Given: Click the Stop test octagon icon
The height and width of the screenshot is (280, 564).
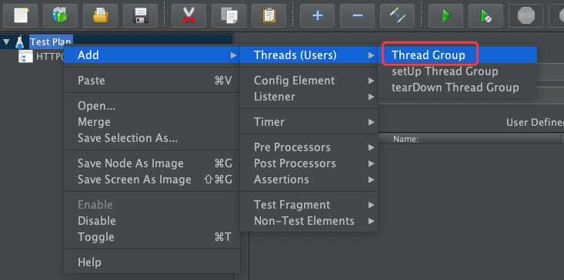Looking at the screenshot, I should pos(526,16).
